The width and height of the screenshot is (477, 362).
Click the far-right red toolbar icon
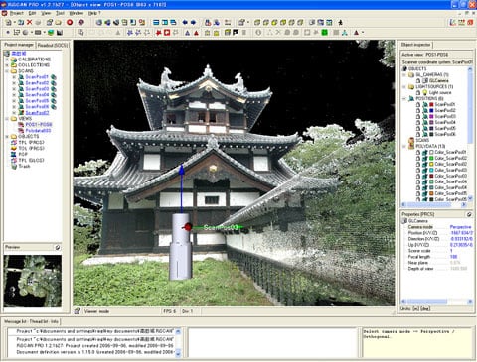[470, 22]
